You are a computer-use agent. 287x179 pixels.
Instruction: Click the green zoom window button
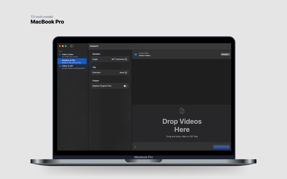(66, 46)
